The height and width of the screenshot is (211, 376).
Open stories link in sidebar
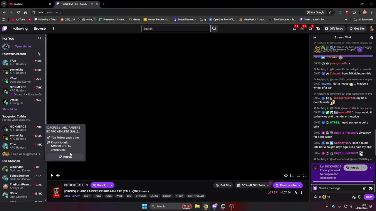23,46
